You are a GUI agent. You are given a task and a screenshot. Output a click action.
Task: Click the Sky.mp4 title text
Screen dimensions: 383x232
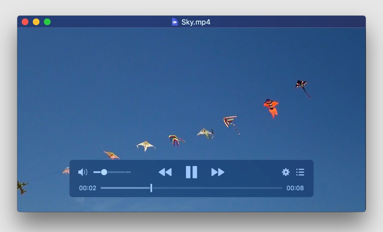click(x=196, y=22)
